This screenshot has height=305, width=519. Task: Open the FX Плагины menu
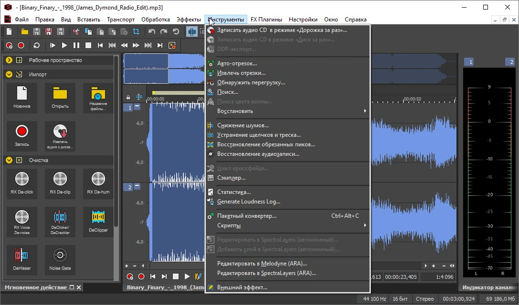point(266,20)
